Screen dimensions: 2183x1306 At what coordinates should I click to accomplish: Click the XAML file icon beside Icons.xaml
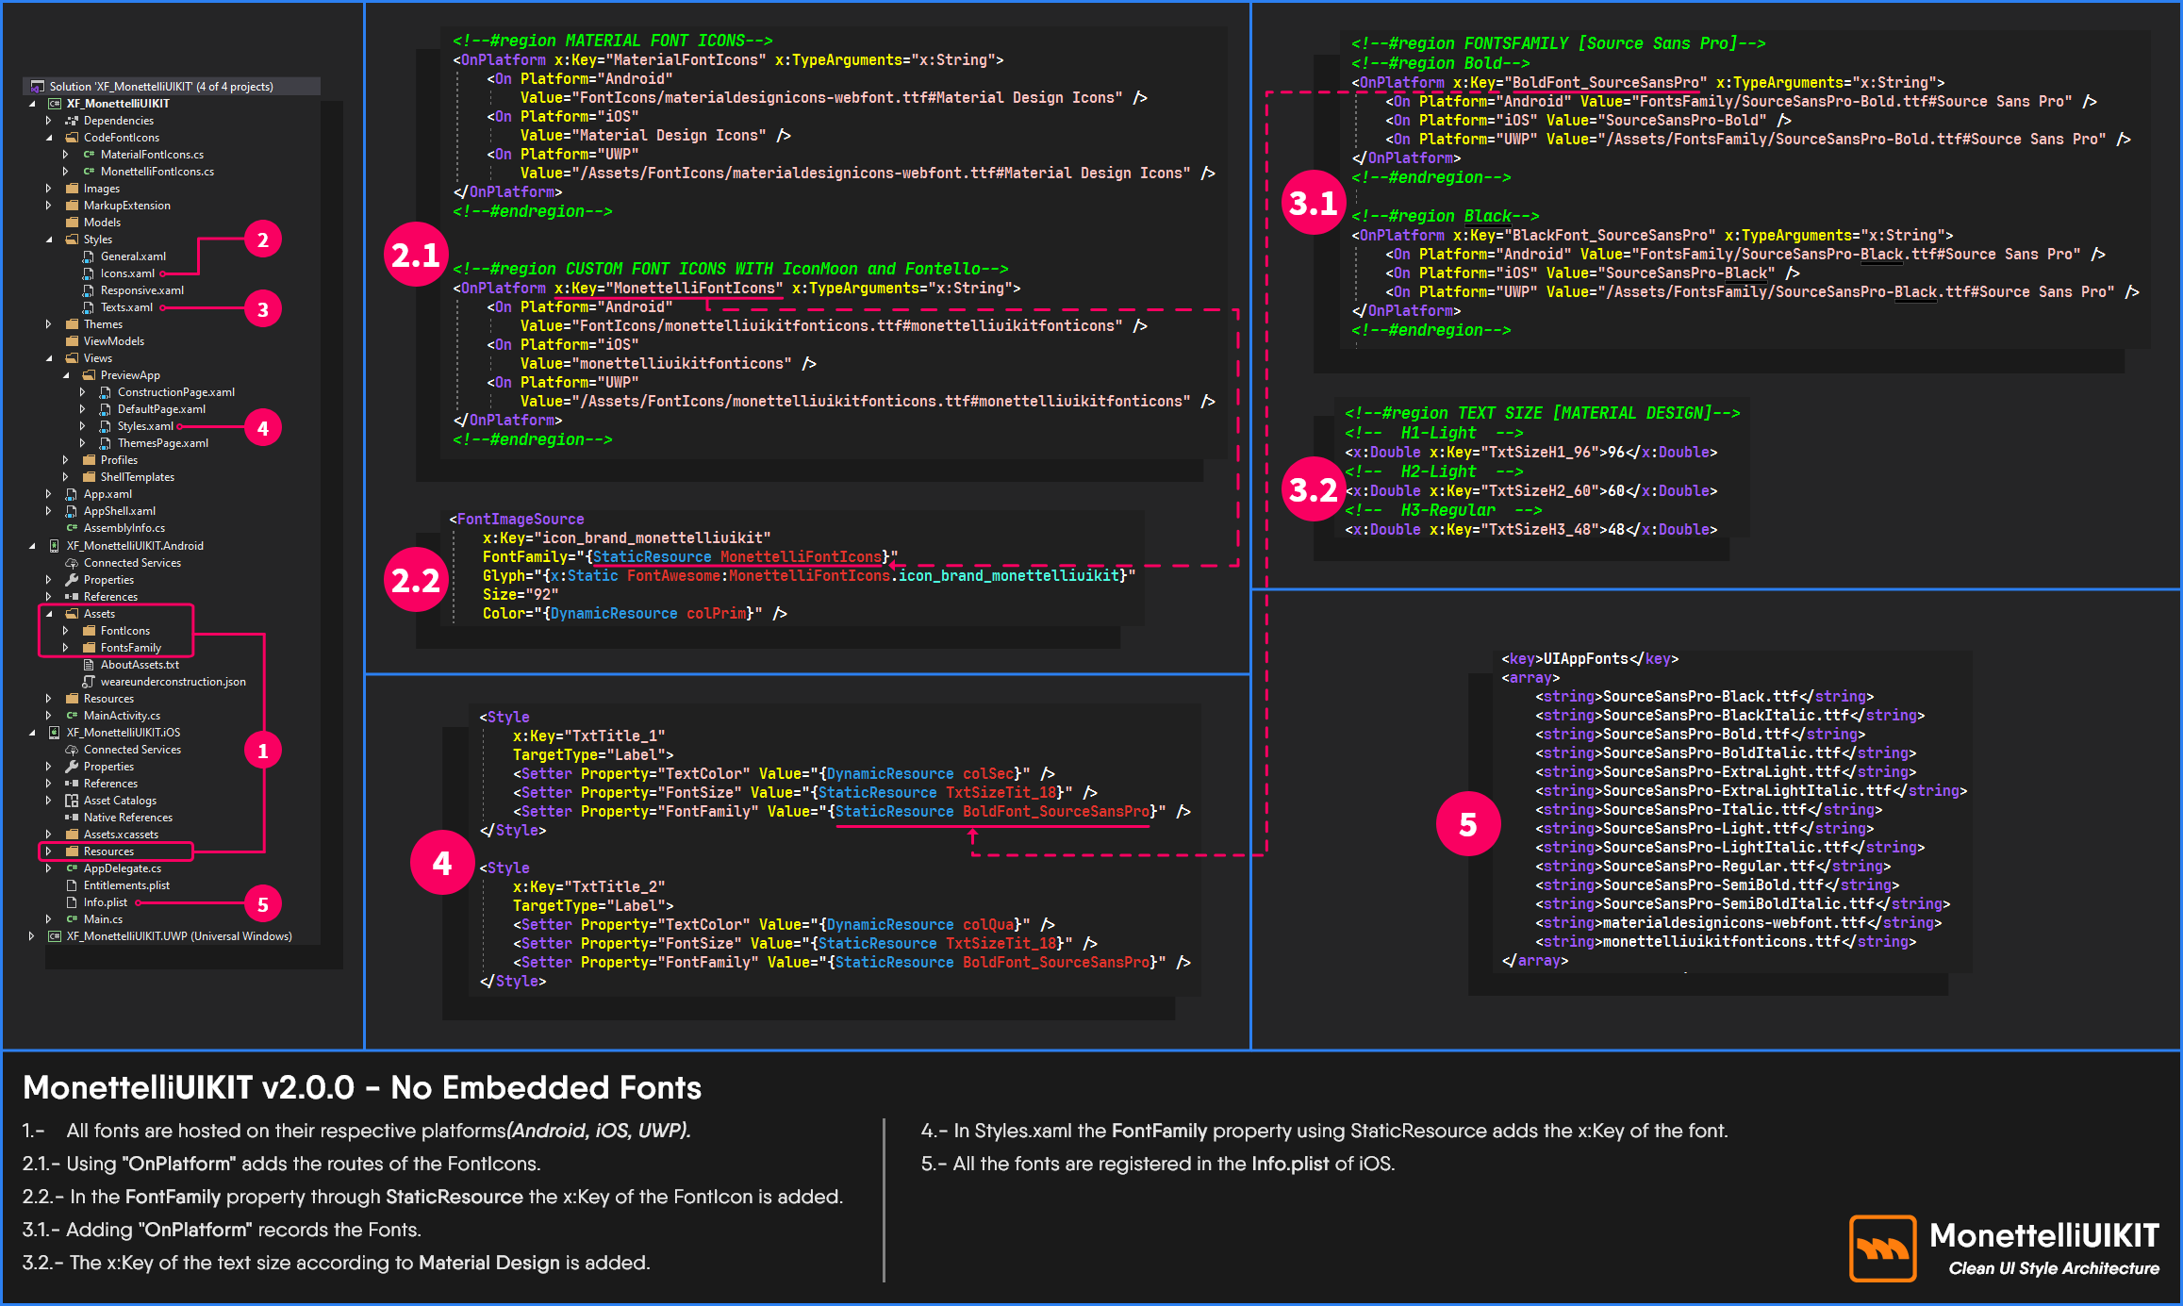(89, 273)
